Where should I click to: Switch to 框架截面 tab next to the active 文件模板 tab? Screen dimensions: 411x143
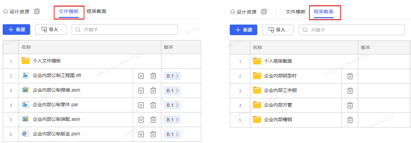(96, 11)
